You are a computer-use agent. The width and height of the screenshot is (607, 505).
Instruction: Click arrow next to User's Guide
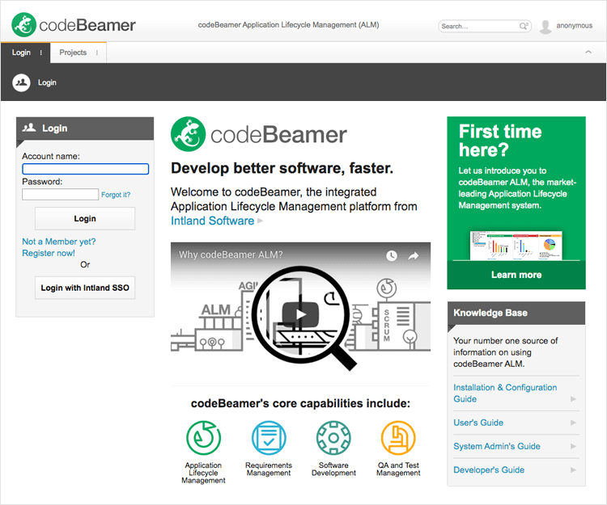(573, 423)
